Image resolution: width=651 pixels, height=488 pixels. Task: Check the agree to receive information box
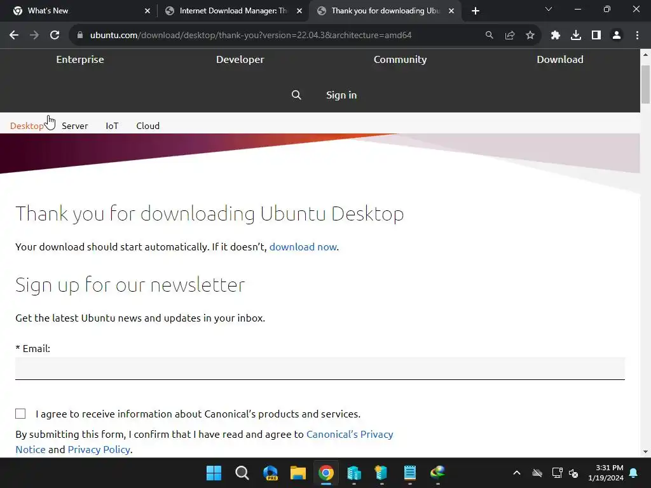click(20, 414)
